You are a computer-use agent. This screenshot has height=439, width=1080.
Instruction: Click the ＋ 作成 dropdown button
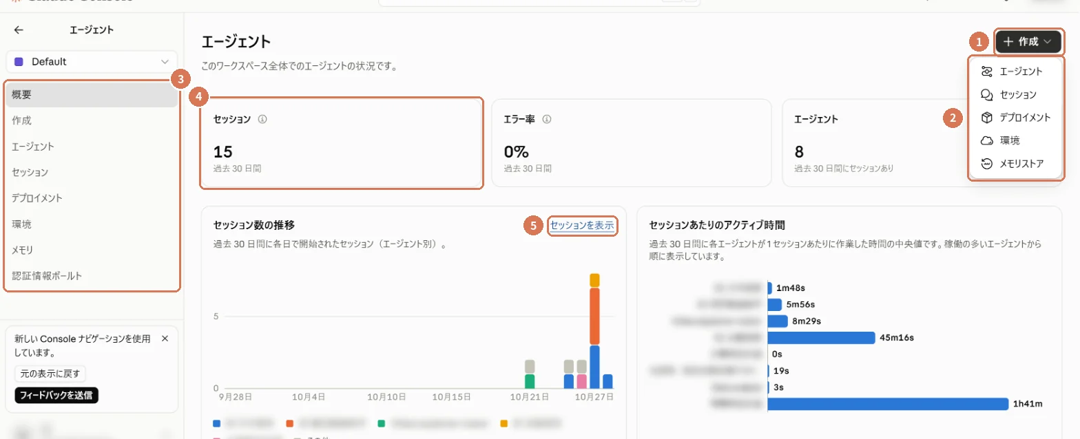click(1028, 41)
